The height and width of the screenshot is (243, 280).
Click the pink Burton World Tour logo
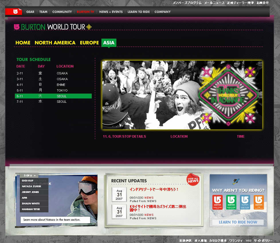tap(17, 27)
